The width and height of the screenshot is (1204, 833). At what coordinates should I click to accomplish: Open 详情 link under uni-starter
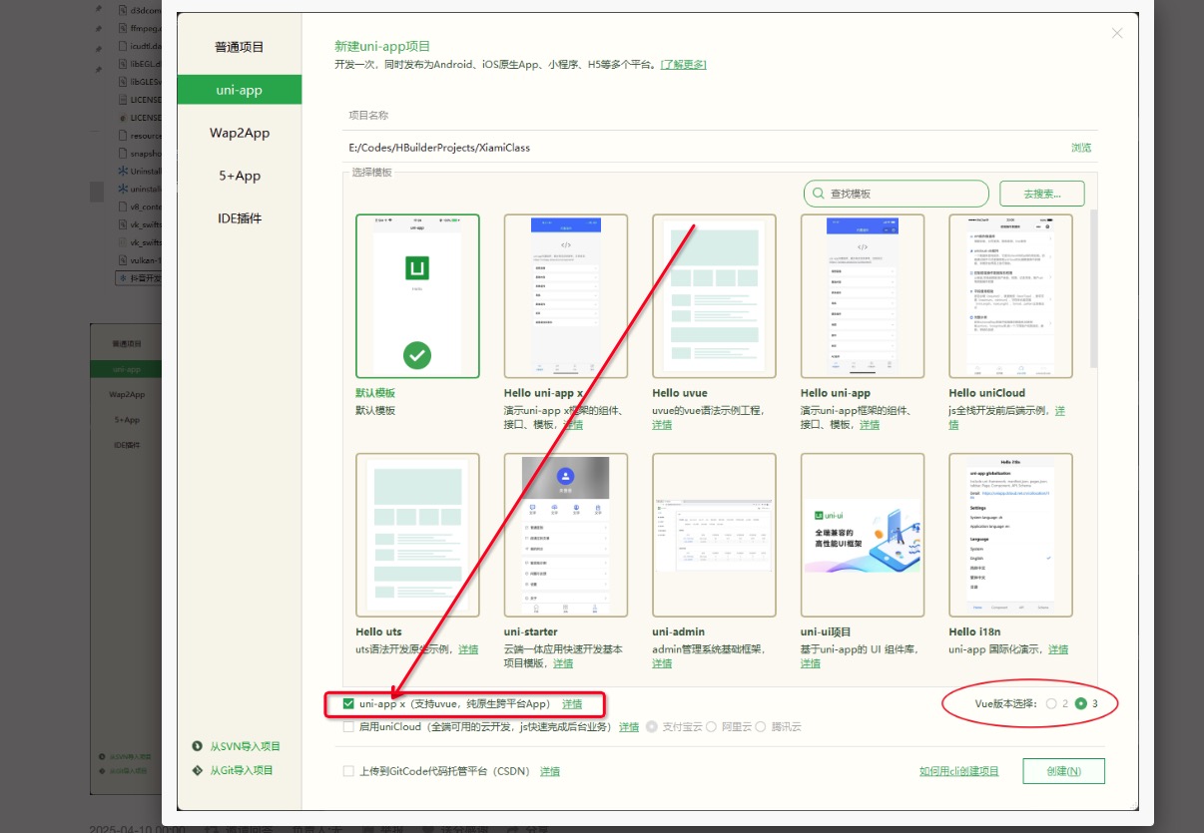(563, 664)
